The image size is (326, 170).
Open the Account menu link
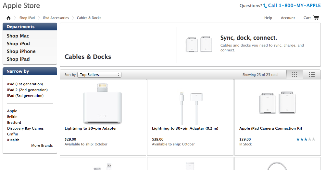[x=288, y=18]
